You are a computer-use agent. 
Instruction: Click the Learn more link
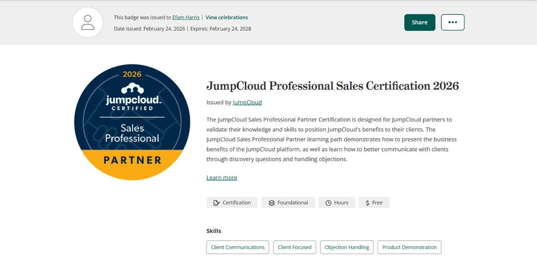tap(222, 177)
